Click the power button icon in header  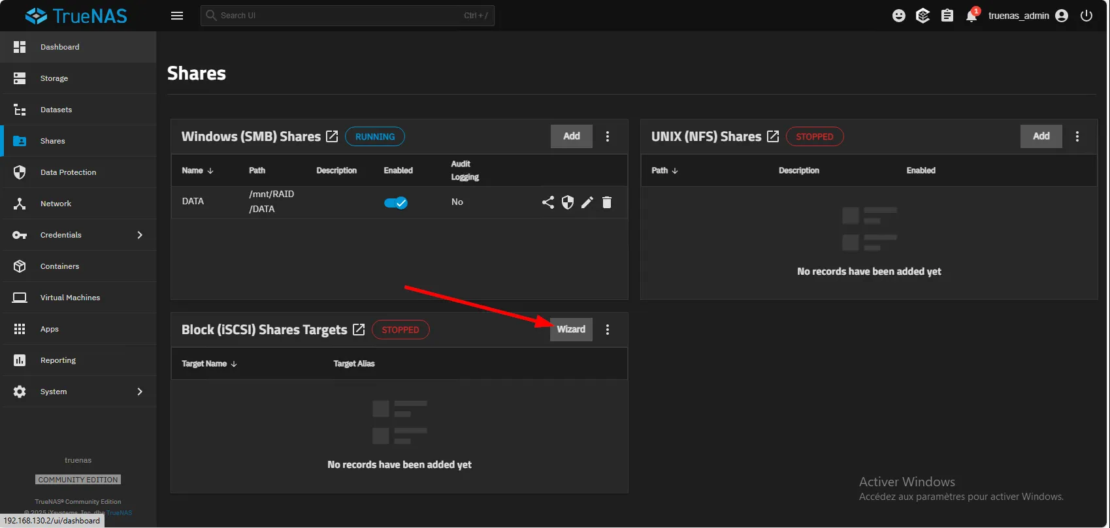1086,16
